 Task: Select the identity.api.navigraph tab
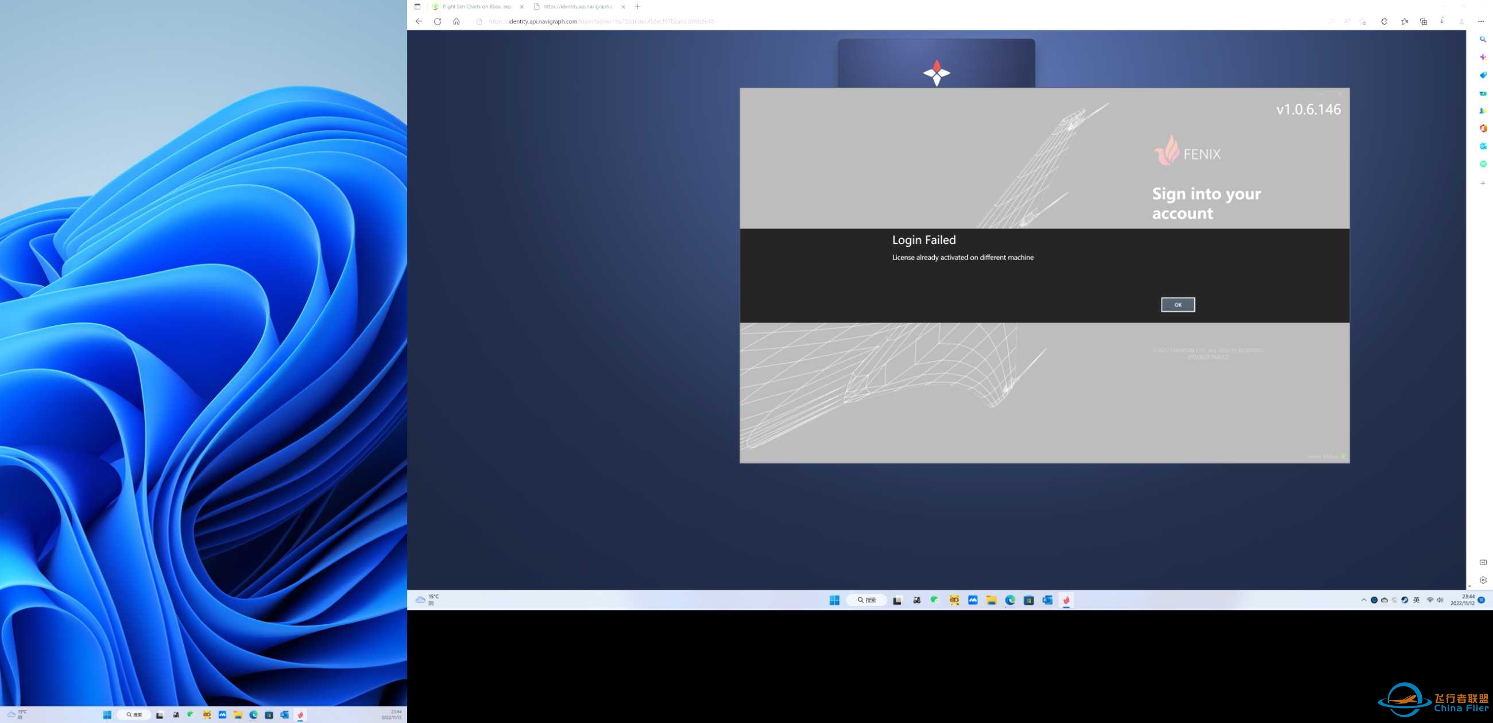tap(578, 6)
